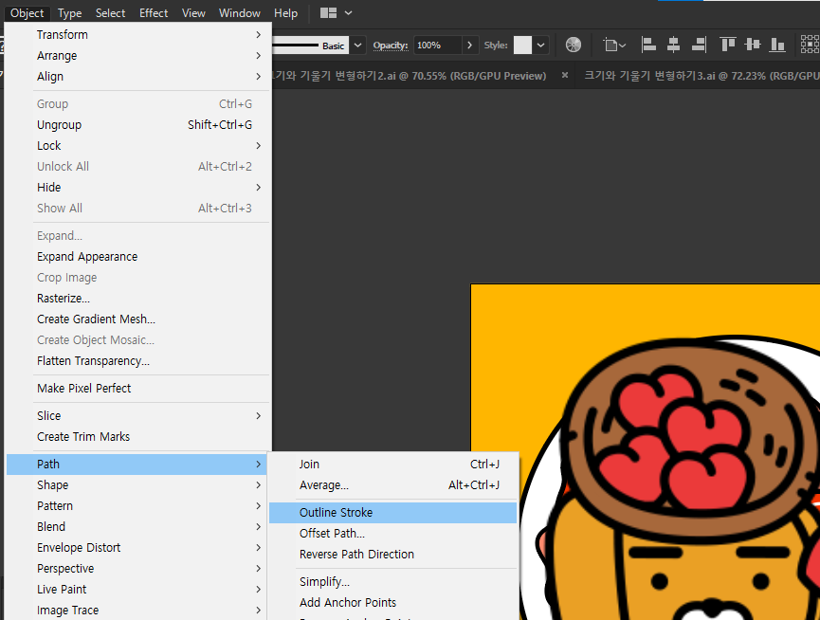The height and width of the screenshot is (620, 820).
Task: Expand the arrange documents dropdown arrow
Action: click(x=348, y=13)
